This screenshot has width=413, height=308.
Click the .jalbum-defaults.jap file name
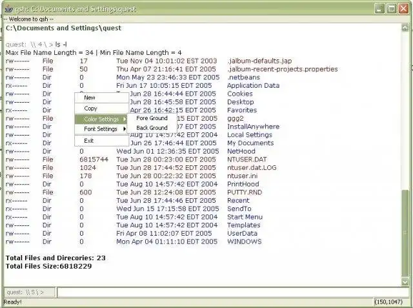[259, 61]
